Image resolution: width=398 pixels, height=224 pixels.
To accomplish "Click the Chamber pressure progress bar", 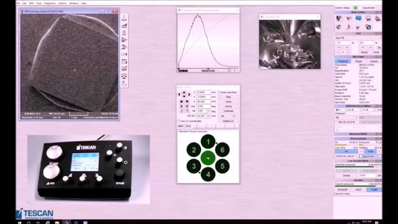I will click(358, 167).
